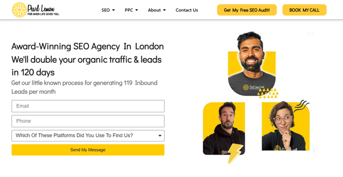Open the Contact Us page
This screenshot has height=177, width=343.
(x=187, y=10)
